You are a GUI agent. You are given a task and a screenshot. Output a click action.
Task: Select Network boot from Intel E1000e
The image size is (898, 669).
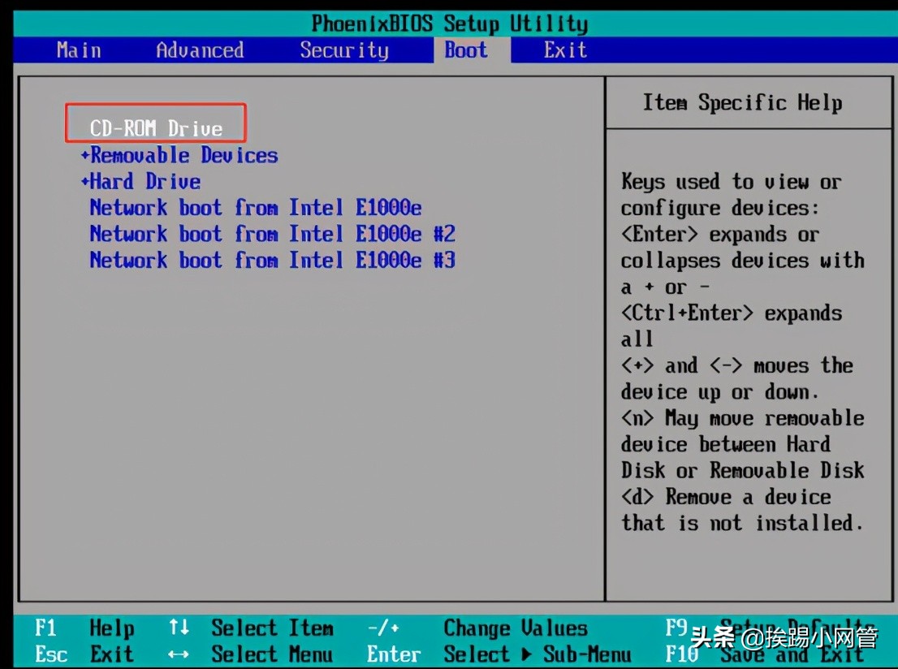tap(255, 207)
